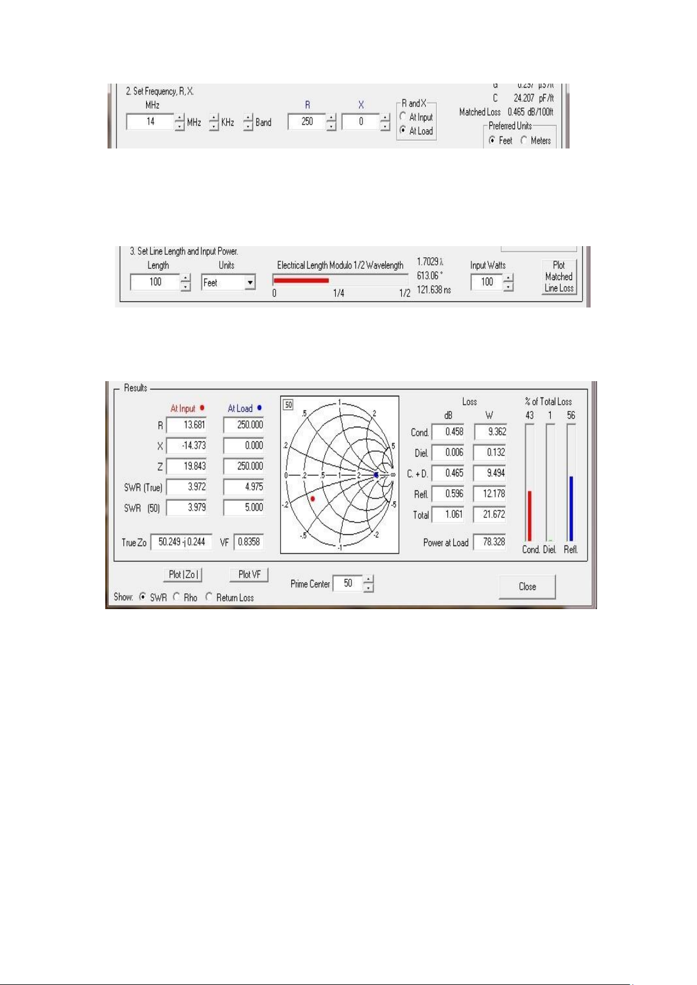
Task: Click the blue Refl. loss bar
Action: (571, 509)
